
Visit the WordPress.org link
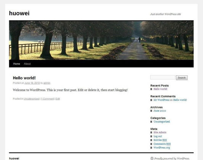click(x=162, y=147)
